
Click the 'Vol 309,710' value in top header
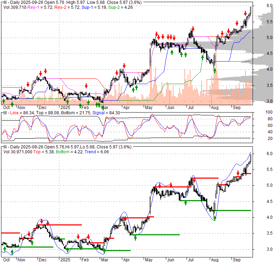tap(15, 7)
